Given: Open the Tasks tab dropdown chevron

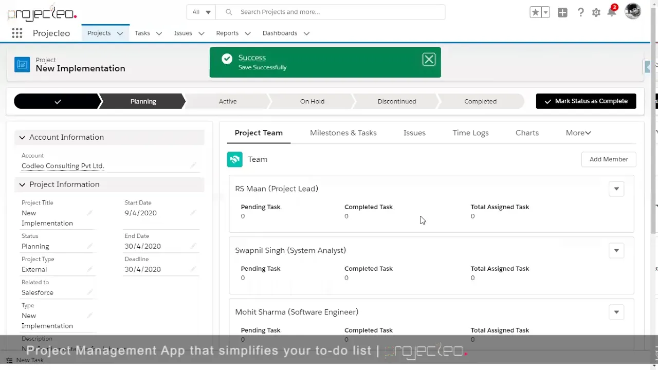Looking at the screenshot, I should point(159,33).
